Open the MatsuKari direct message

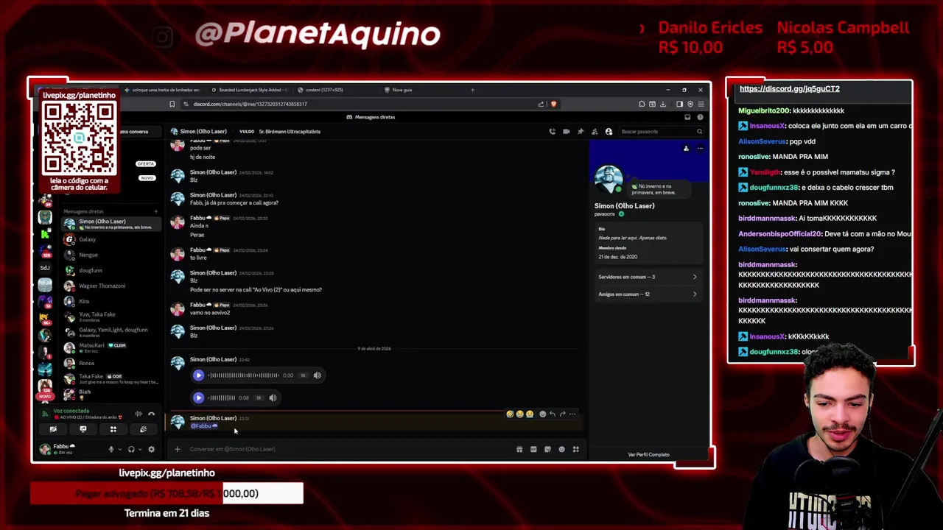[x=111, y=347]
